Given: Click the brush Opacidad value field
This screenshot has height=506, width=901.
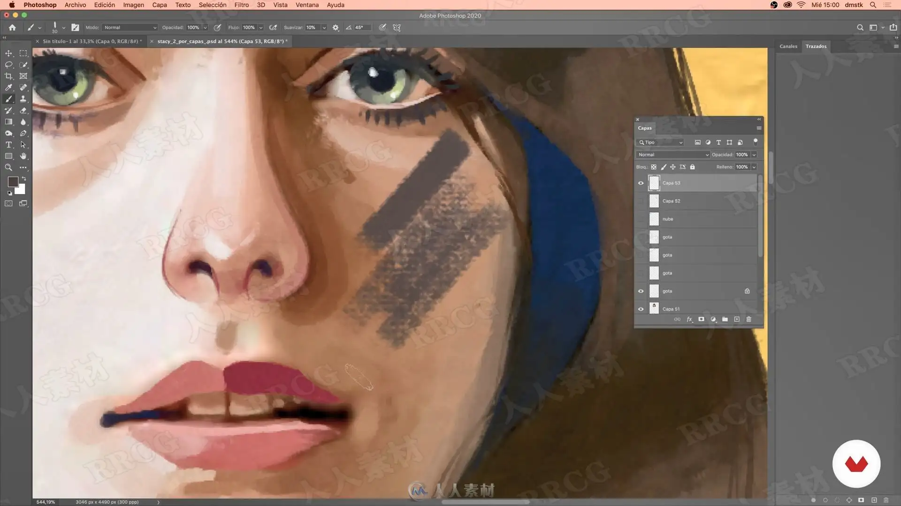Looking at the screenshot, I should pyautogui.click(x=193, y=28).
